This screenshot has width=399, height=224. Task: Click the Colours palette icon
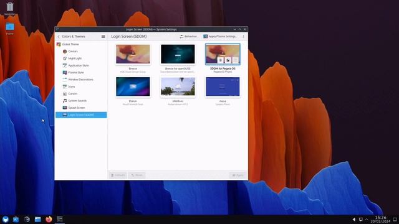(x=65, y=51)
